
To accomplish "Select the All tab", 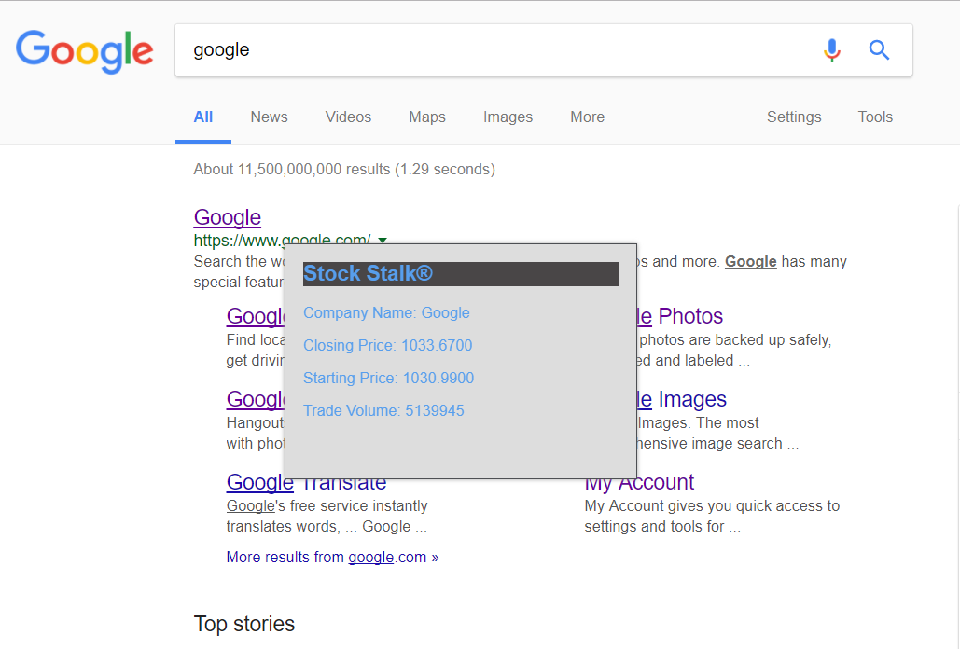I will (x=203, y=117).
